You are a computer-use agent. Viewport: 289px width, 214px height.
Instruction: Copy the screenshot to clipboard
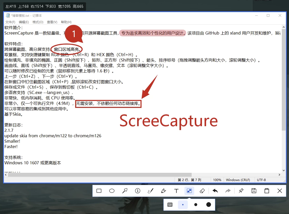(267, 191)
